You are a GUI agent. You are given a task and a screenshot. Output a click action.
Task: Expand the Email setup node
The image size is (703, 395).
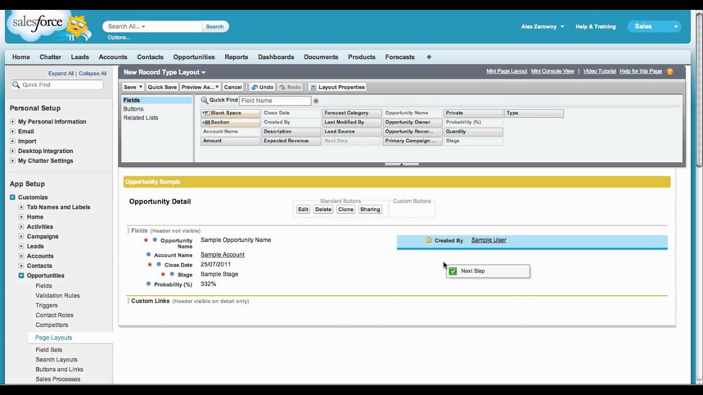[x=13, y=132]
